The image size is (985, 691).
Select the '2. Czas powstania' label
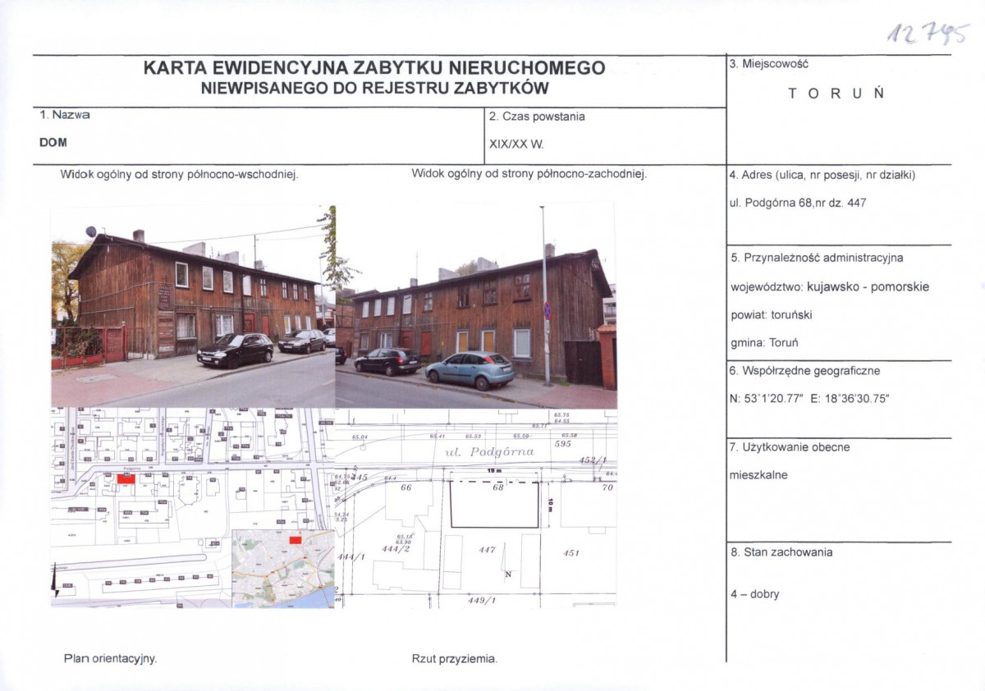[537, 117]
